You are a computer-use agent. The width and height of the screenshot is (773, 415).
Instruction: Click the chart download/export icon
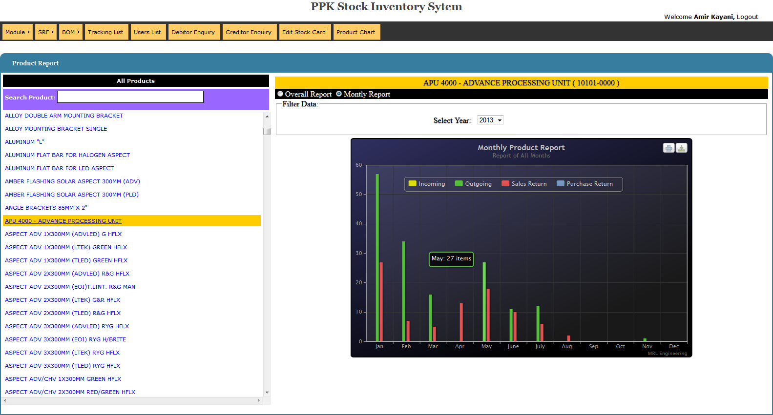681,148
